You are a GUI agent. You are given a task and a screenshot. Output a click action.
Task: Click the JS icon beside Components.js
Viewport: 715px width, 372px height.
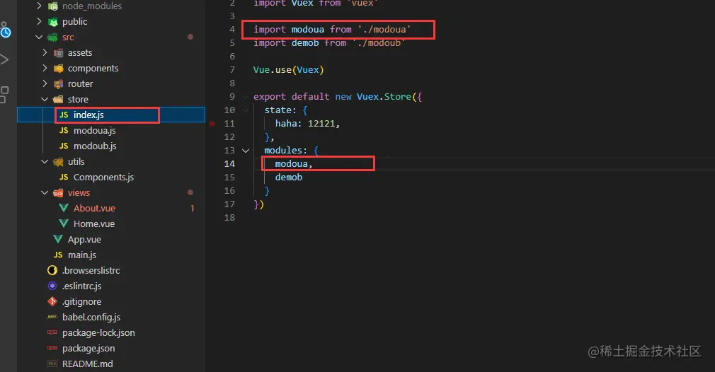(64, 177)
